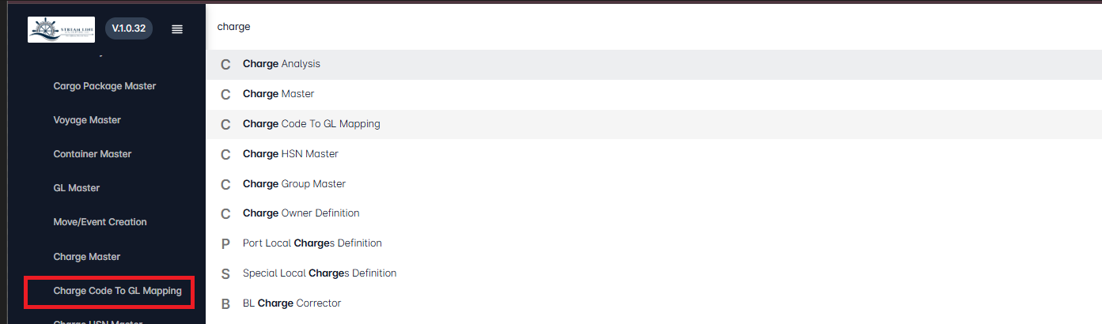1102x324 pixels.
Task: Select Charge HSN Master from results
Action: click(653, 154)
